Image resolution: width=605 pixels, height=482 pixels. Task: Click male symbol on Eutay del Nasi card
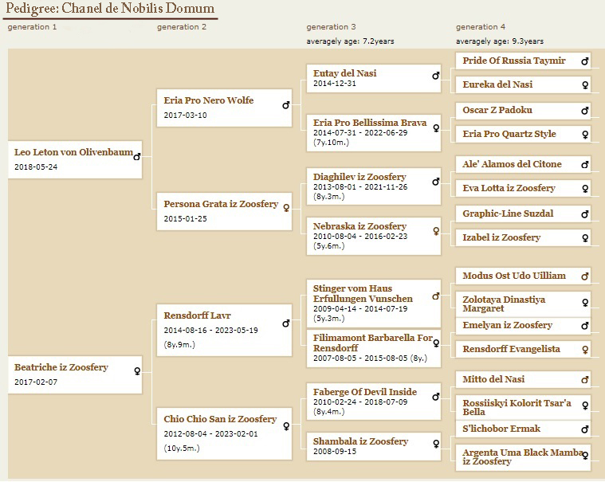pos(435,76)
